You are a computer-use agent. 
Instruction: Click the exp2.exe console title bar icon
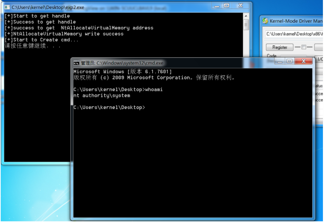coord(7,7)
